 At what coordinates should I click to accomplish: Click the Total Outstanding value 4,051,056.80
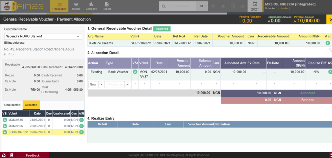[x=74, y=90]
